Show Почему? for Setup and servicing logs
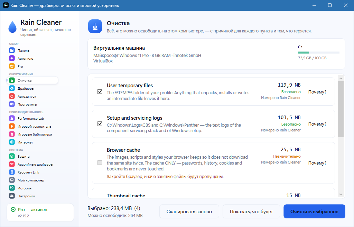This screenshot has width=354, height=227. pyautogui.click(x=317, y=124)
